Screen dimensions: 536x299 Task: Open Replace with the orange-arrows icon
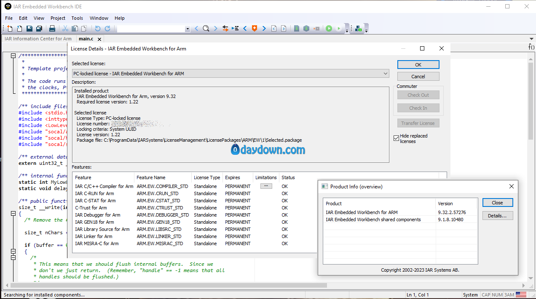click(225, 29)
